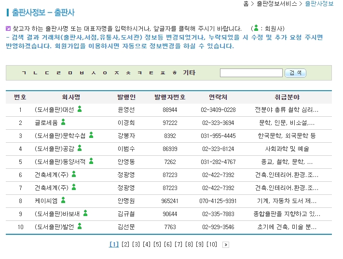343x259 pixels.
Task: Filter publishers by initial ㅈ
Action: tap(117, 73)
